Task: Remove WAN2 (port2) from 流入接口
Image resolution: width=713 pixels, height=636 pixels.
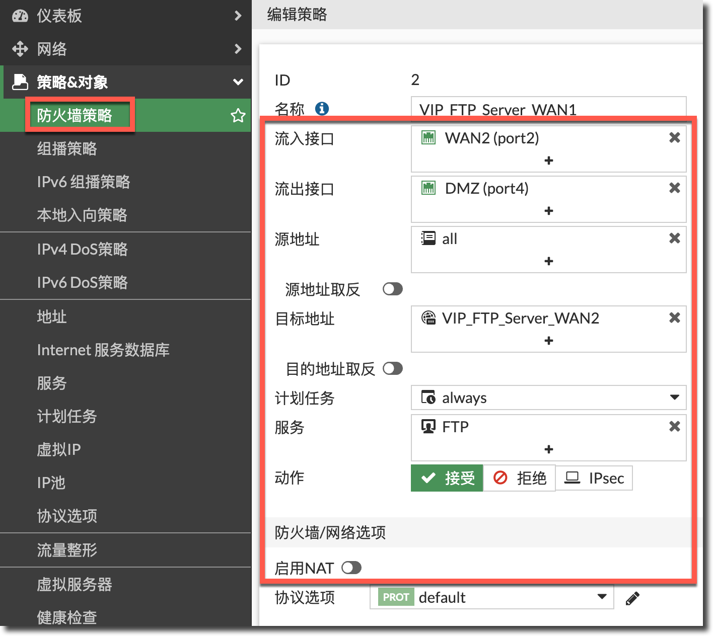Action: (674, 138)
